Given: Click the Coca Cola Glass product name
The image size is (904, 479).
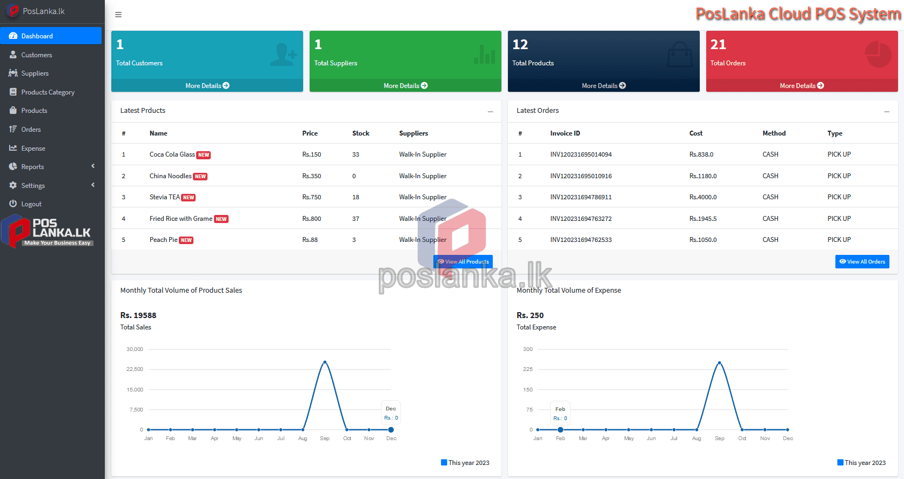Looking at the screenshot, I should coord(172,154).
